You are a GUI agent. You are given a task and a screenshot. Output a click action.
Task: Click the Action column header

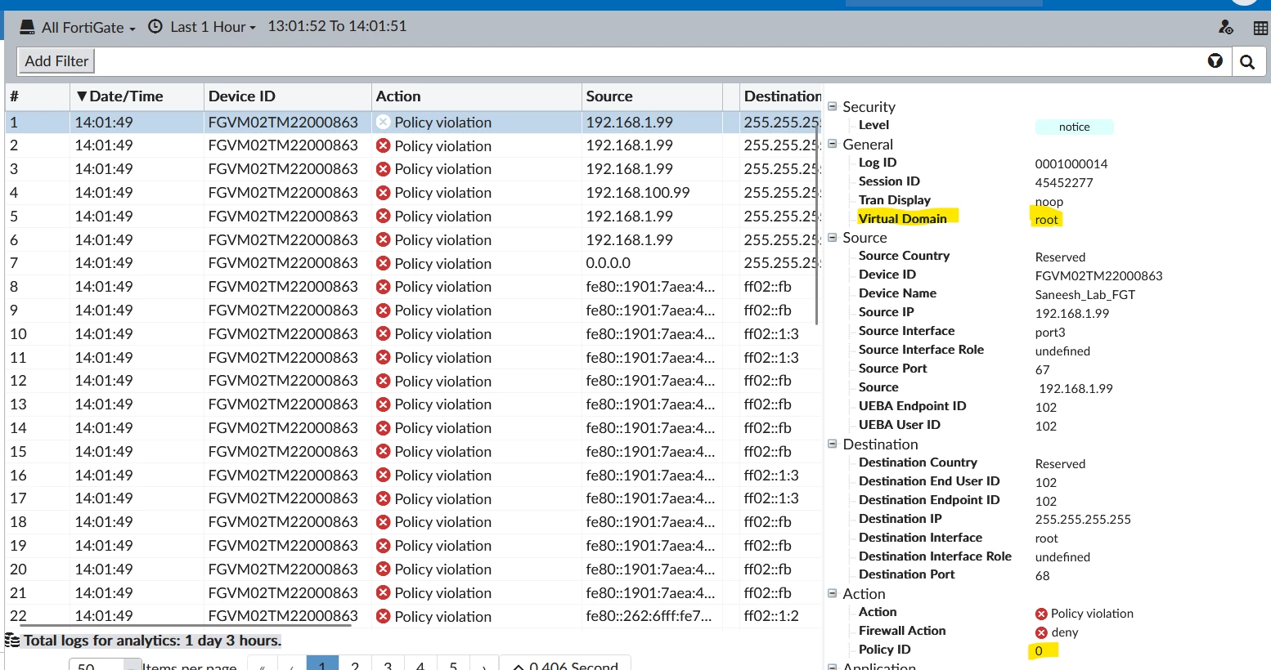(477, 96)
